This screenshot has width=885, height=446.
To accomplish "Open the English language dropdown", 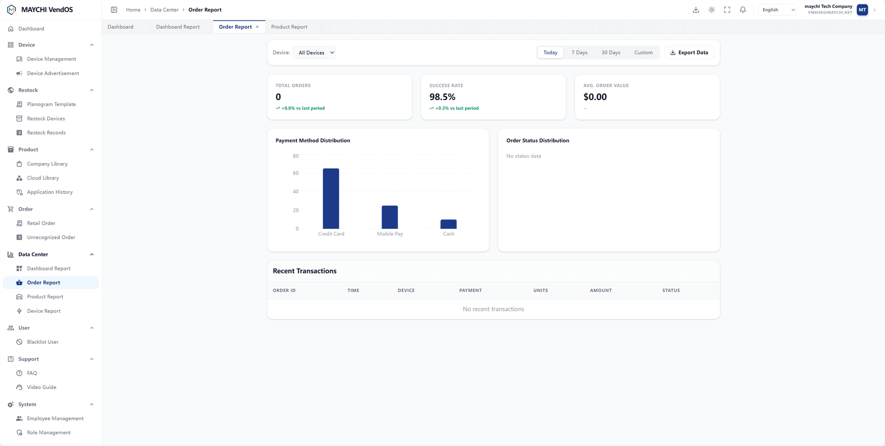I will coord(777,10).
